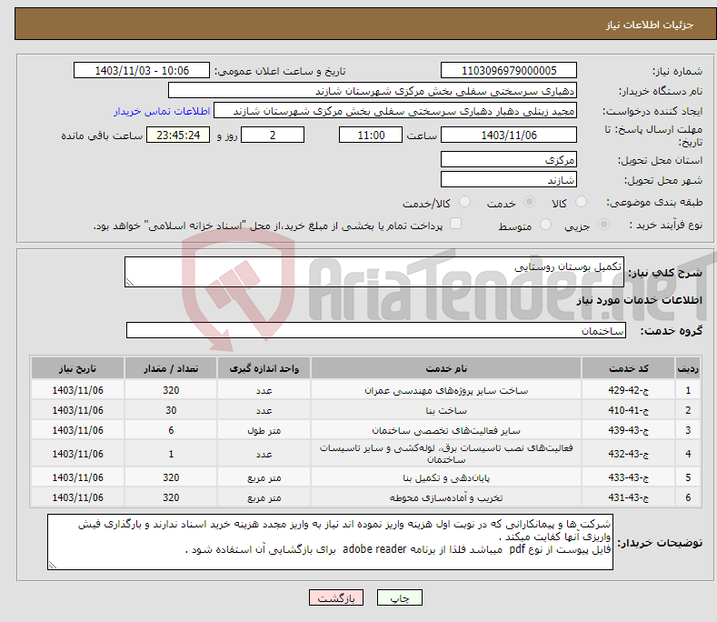Click the استان محل تحویل field مرکزی
This screenshot has width=717, height=622.
[x=509, y=159]
